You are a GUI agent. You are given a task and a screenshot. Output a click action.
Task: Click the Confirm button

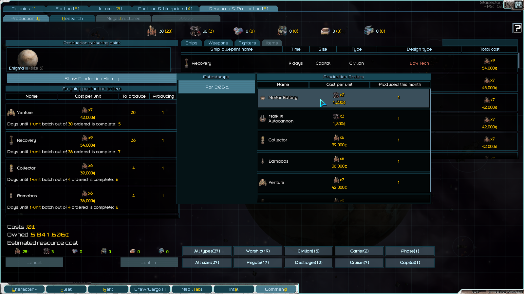[149, 262]
